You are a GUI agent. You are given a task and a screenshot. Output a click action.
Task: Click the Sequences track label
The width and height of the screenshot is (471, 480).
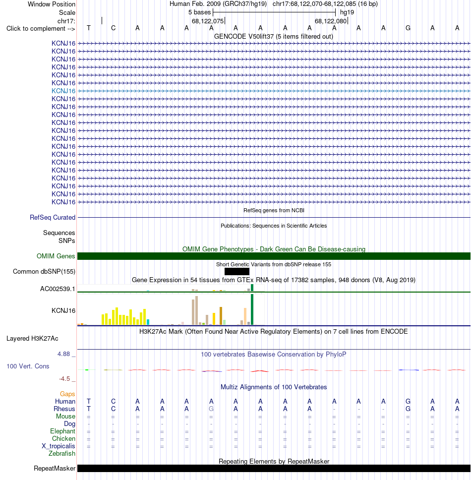(59, 233)
